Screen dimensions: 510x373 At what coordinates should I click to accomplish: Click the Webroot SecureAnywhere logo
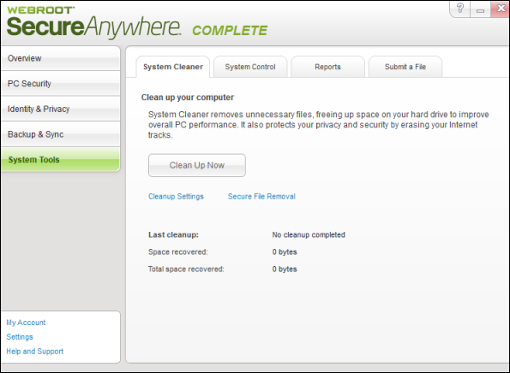(x=93, y=22)
